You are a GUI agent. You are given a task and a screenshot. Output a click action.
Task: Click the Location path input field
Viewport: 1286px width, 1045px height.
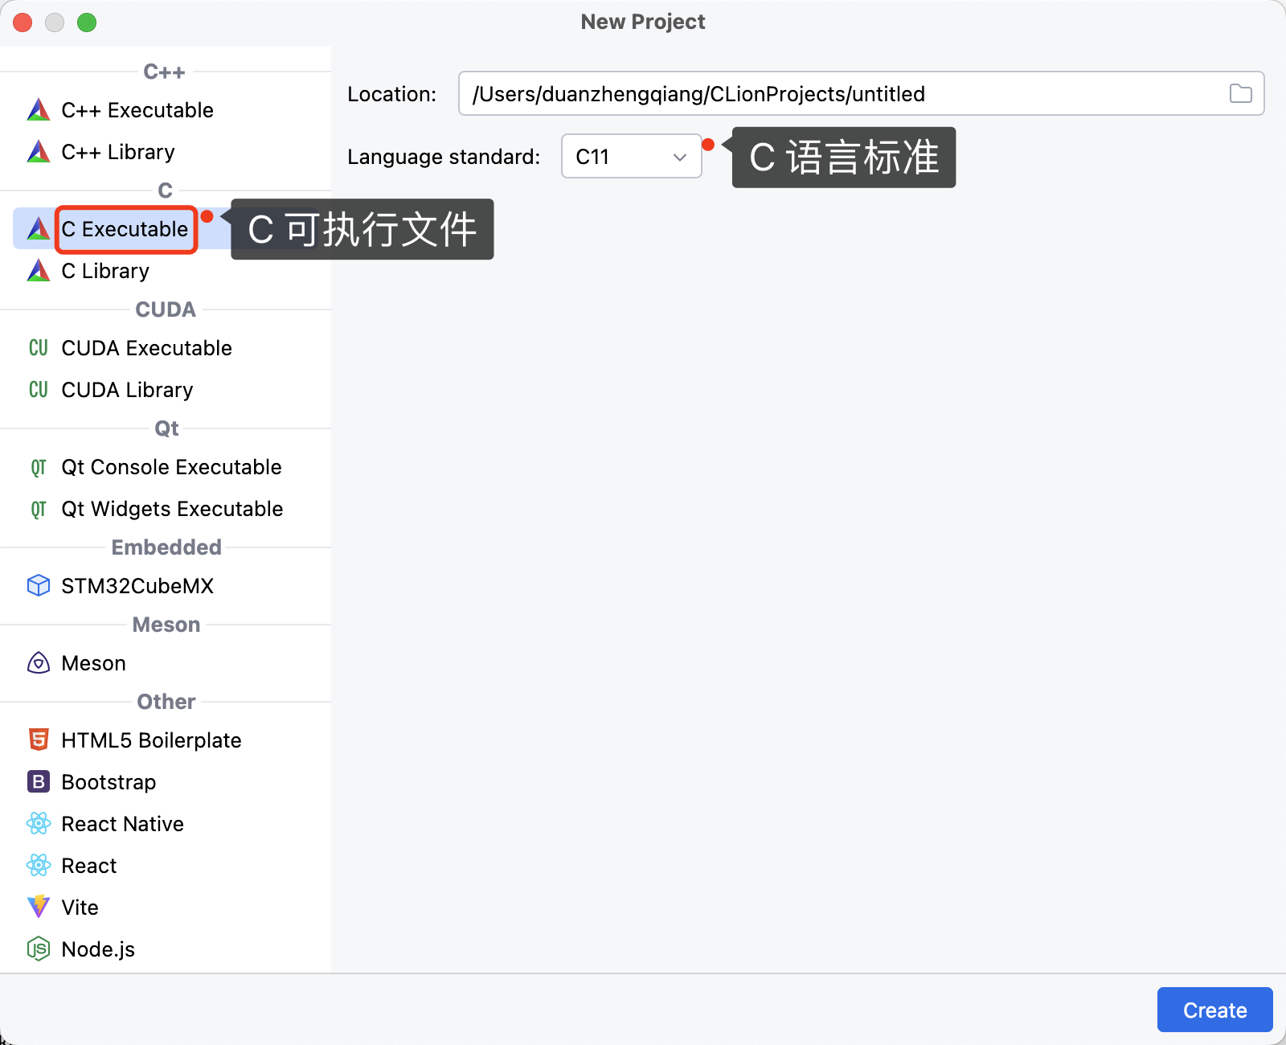pyautogui.click(x=804, y=93)
